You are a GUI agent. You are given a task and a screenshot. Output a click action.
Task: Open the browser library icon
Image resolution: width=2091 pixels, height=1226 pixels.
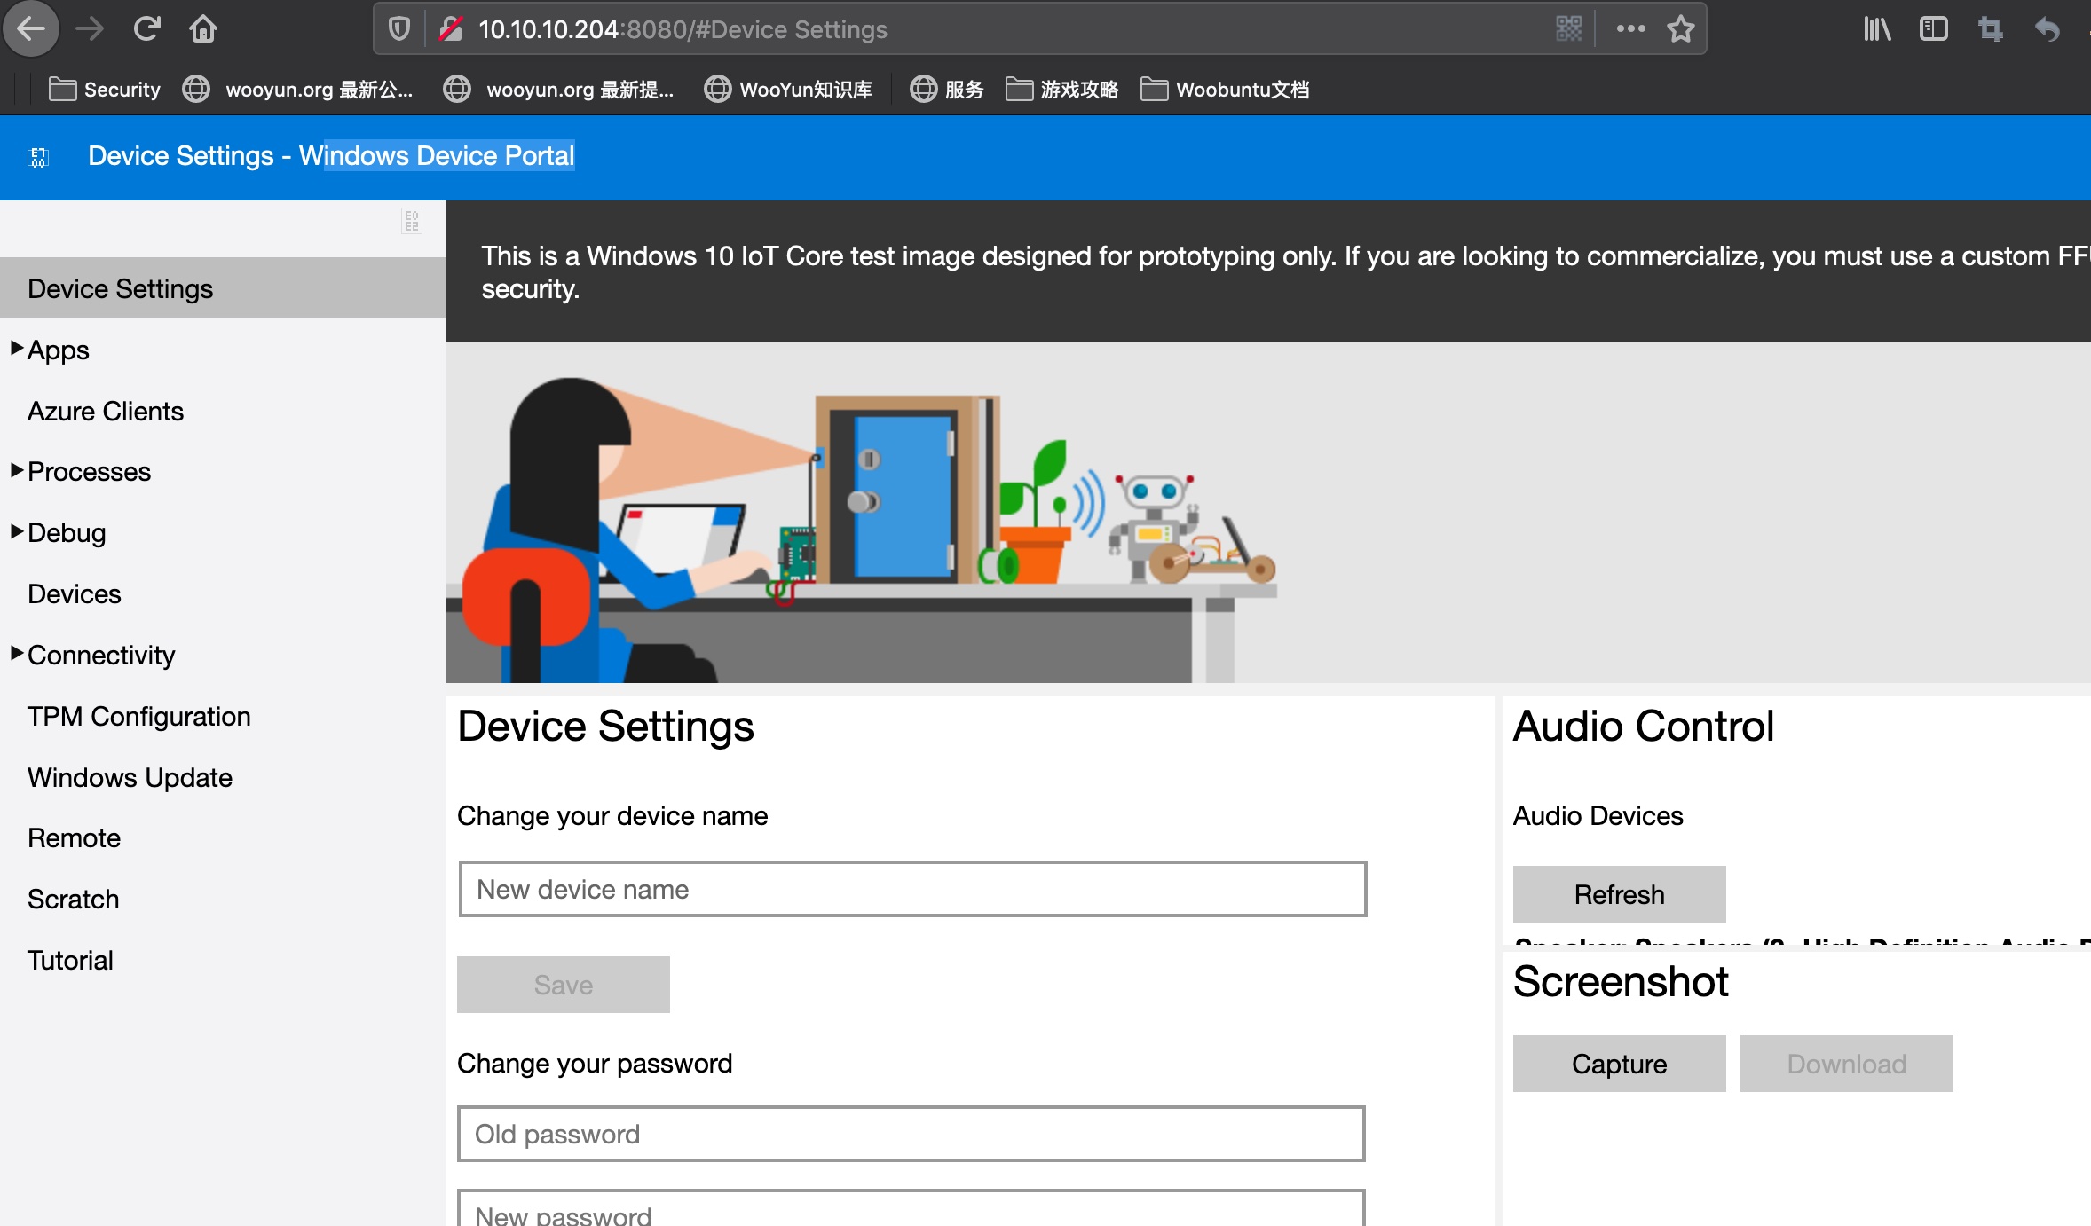[1877, 29]
